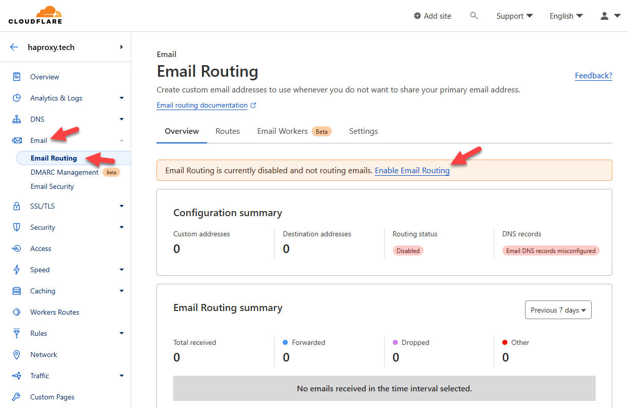The height and width of the screenshot is (408, 628).
Task: Expand the Caching section arrow
Action: pyautogui.click(x=122, y=291)
